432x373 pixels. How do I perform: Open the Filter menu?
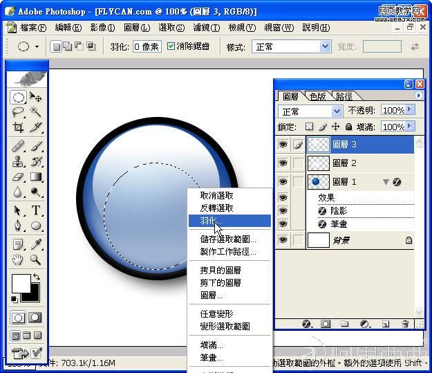(207, 28)
